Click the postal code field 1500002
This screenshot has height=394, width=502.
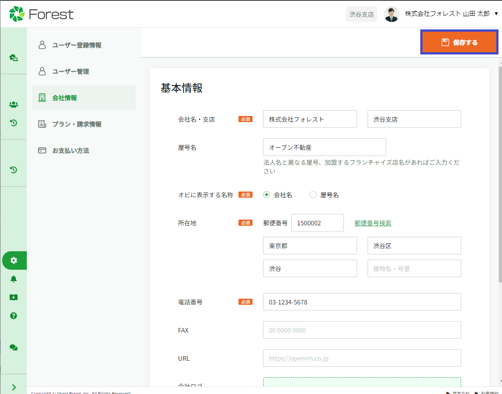pyautogui.click(x=317, y=223)
